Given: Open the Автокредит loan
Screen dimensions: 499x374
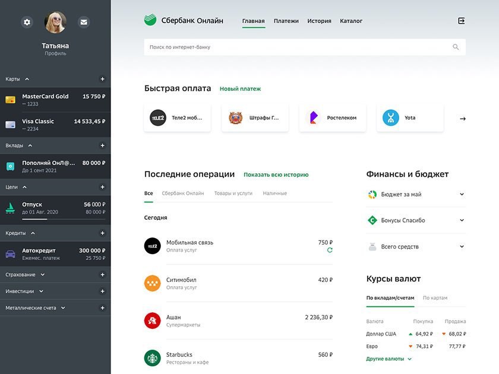Looking at the screenshot, I should [x=55, y=254].
